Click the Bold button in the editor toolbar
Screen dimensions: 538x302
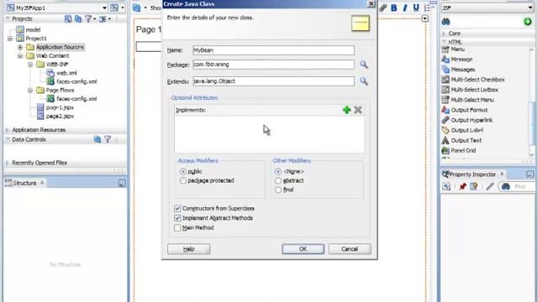pos(394,8)
